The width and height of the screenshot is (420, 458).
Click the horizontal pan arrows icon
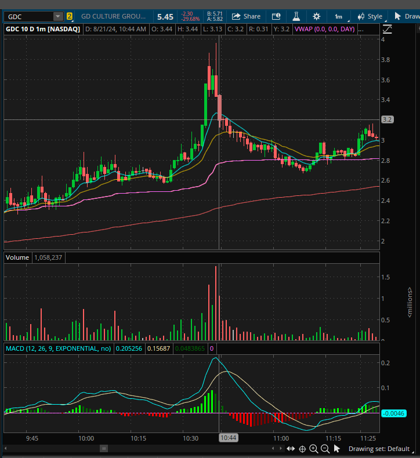pos(291,449)
